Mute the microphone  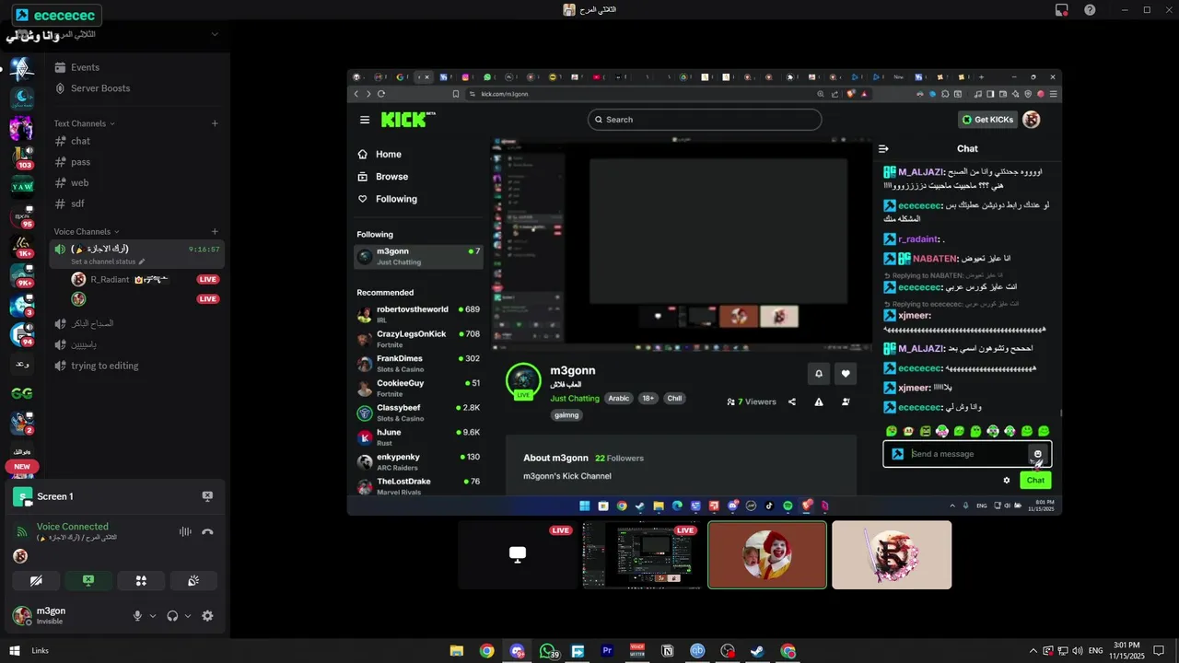tap(137, 616)
